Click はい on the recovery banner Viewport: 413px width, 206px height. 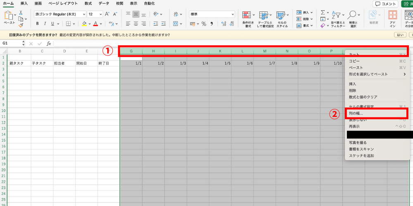tap(400, 35)
